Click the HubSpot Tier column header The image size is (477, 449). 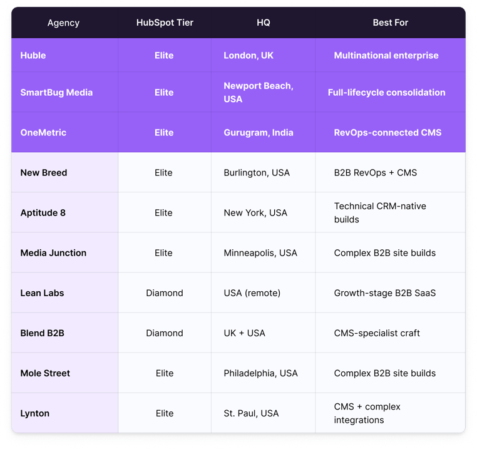pyautogui.click(x=165, y=23)
